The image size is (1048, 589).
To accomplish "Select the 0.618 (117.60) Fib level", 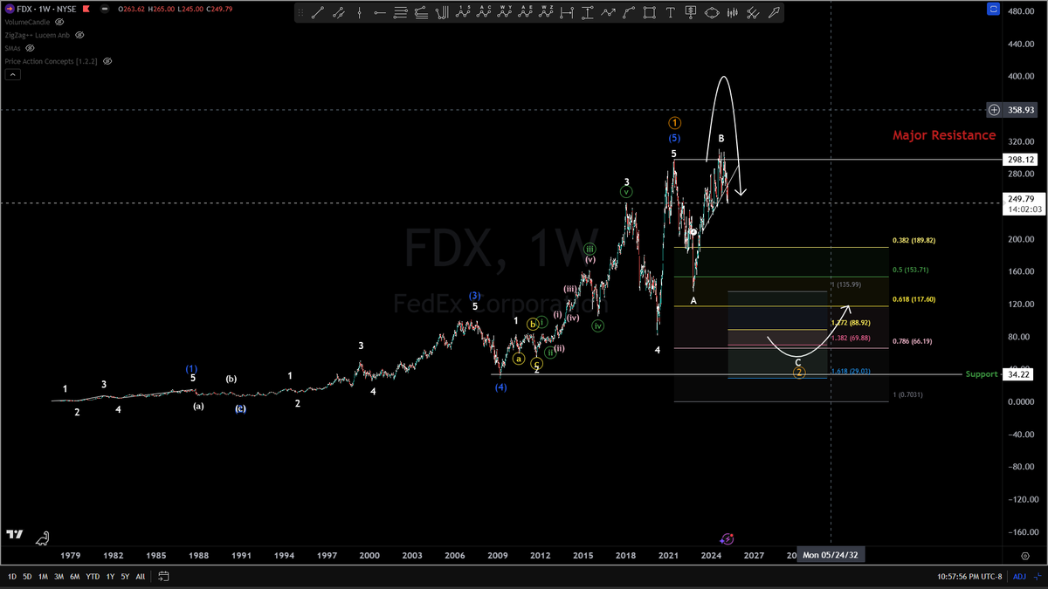I will (914, 299).
